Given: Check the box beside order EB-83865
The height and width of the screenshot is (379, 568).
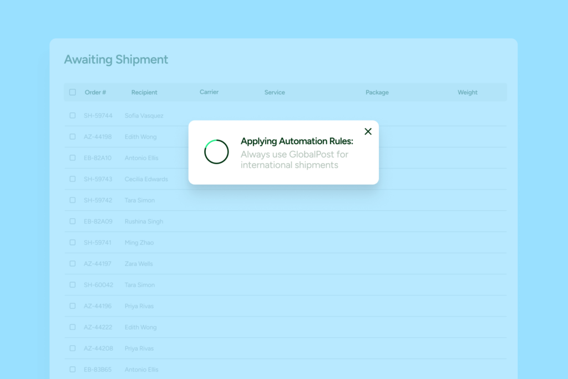Looking at the screenshot, I should pos(73,369).
